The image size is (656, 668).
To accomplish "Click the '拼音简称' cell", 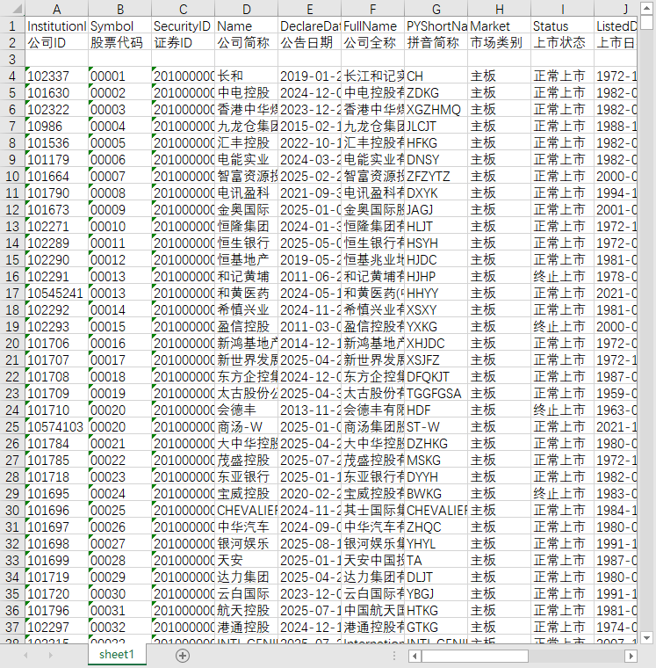I will pos(436,42).
